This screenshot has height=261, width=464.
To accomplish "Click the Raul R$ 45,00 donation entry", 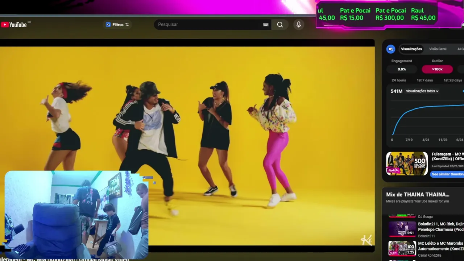I will pyautogui.click(x=423, y=14).
